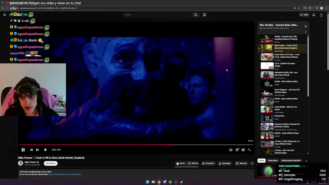This screenshot has width=329, height=185.
Task: Toggle subtitles in the video player
Action: 231,150
